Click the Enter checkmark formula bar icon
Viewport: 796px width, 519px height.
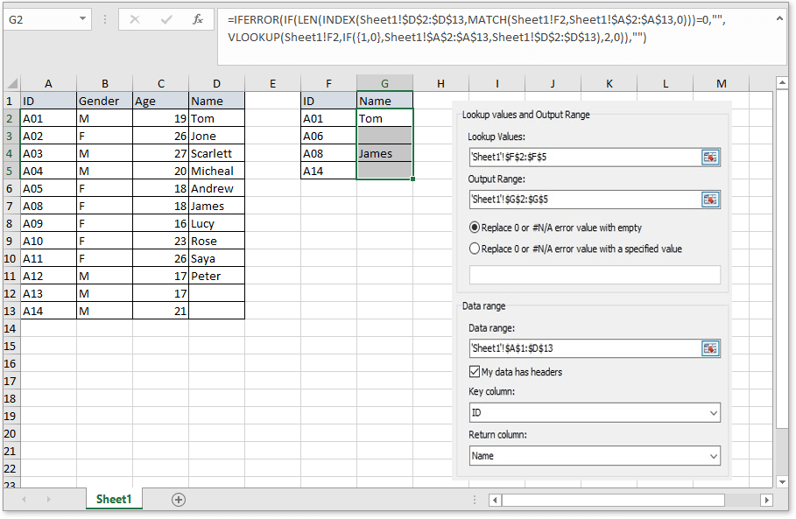(166, 18)
